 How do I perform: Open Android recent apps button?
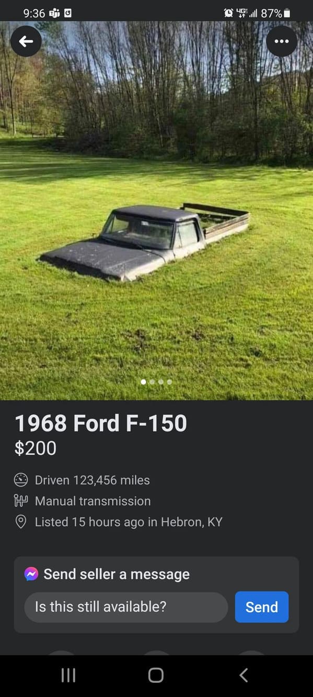coord(68,676)
